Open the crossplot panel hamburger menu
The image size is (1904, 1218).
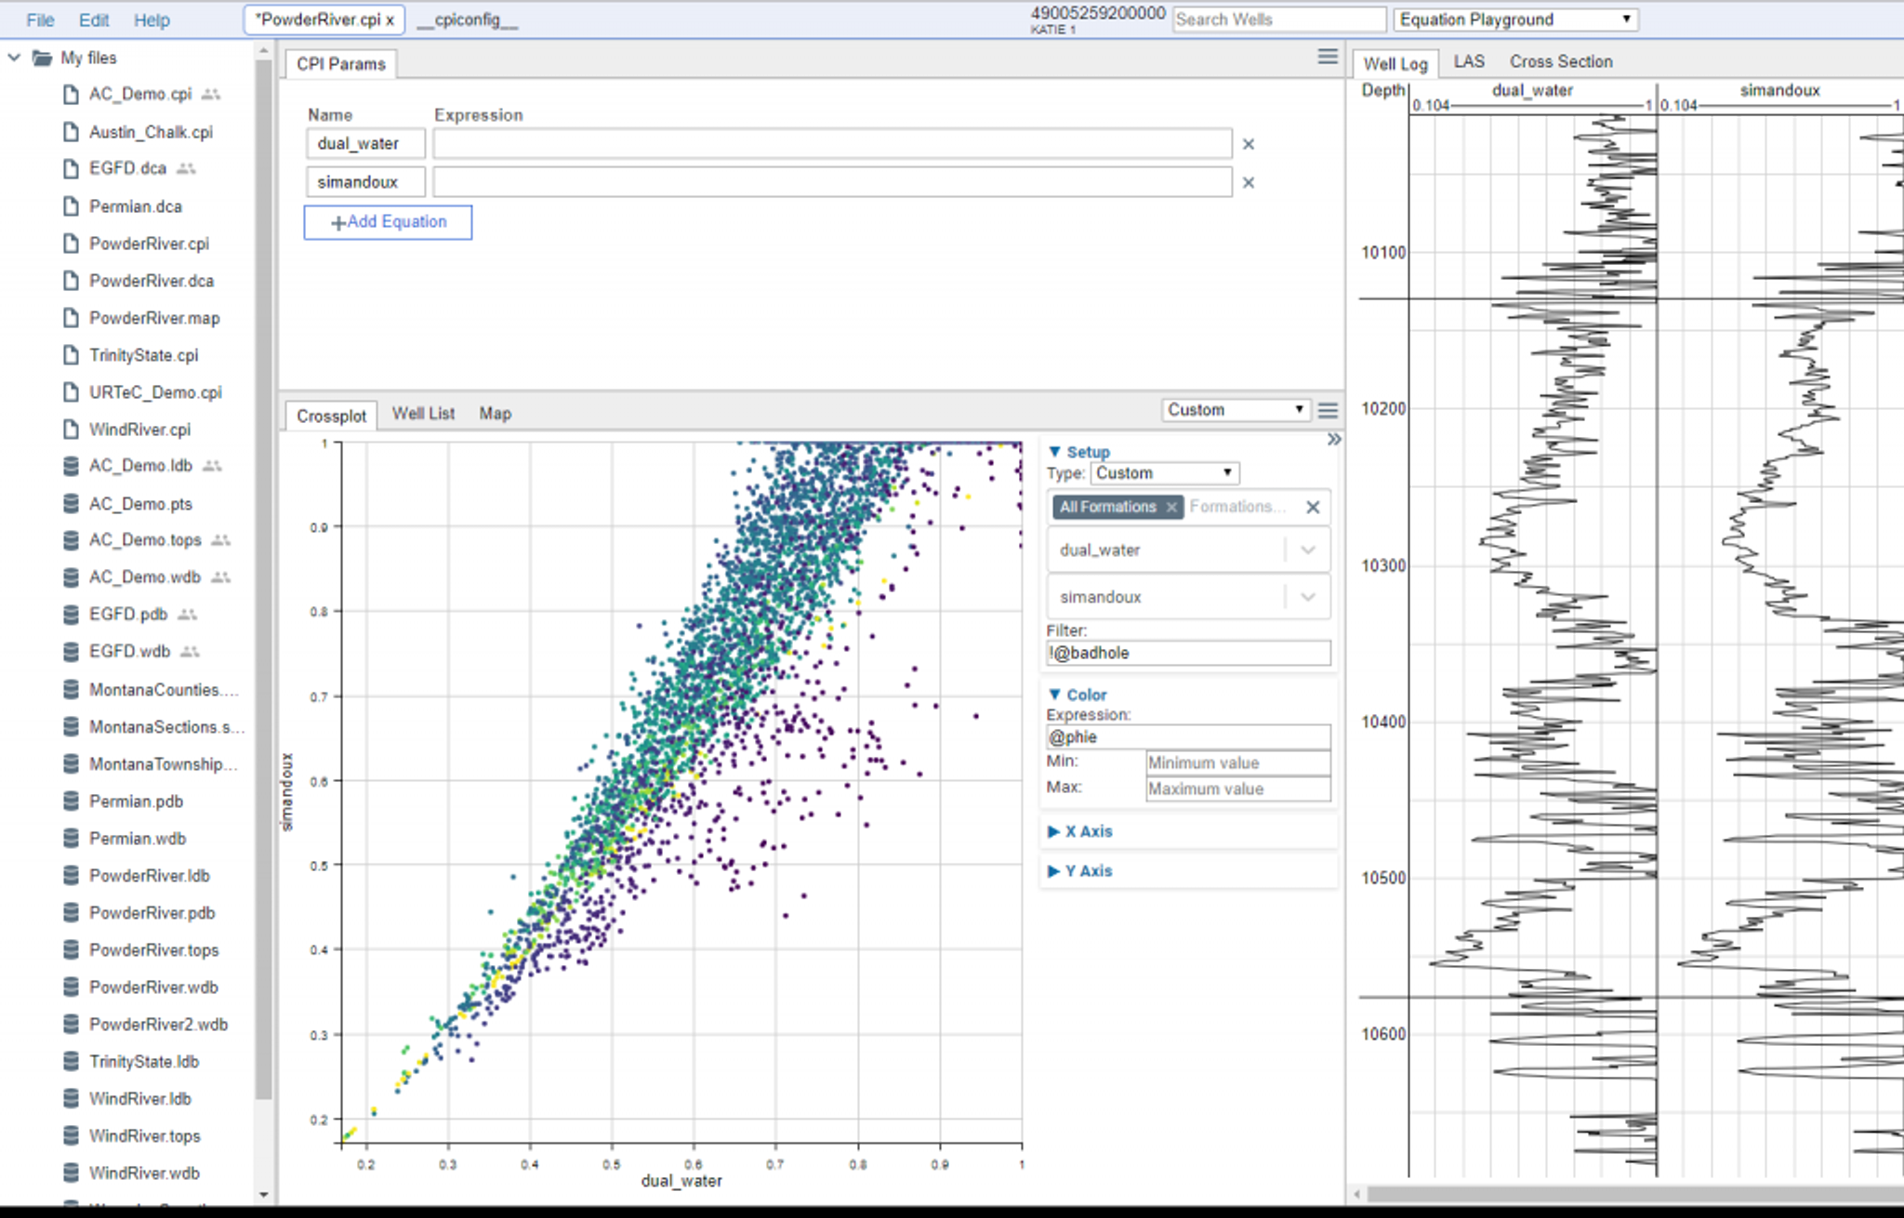tap(1328, 410)
